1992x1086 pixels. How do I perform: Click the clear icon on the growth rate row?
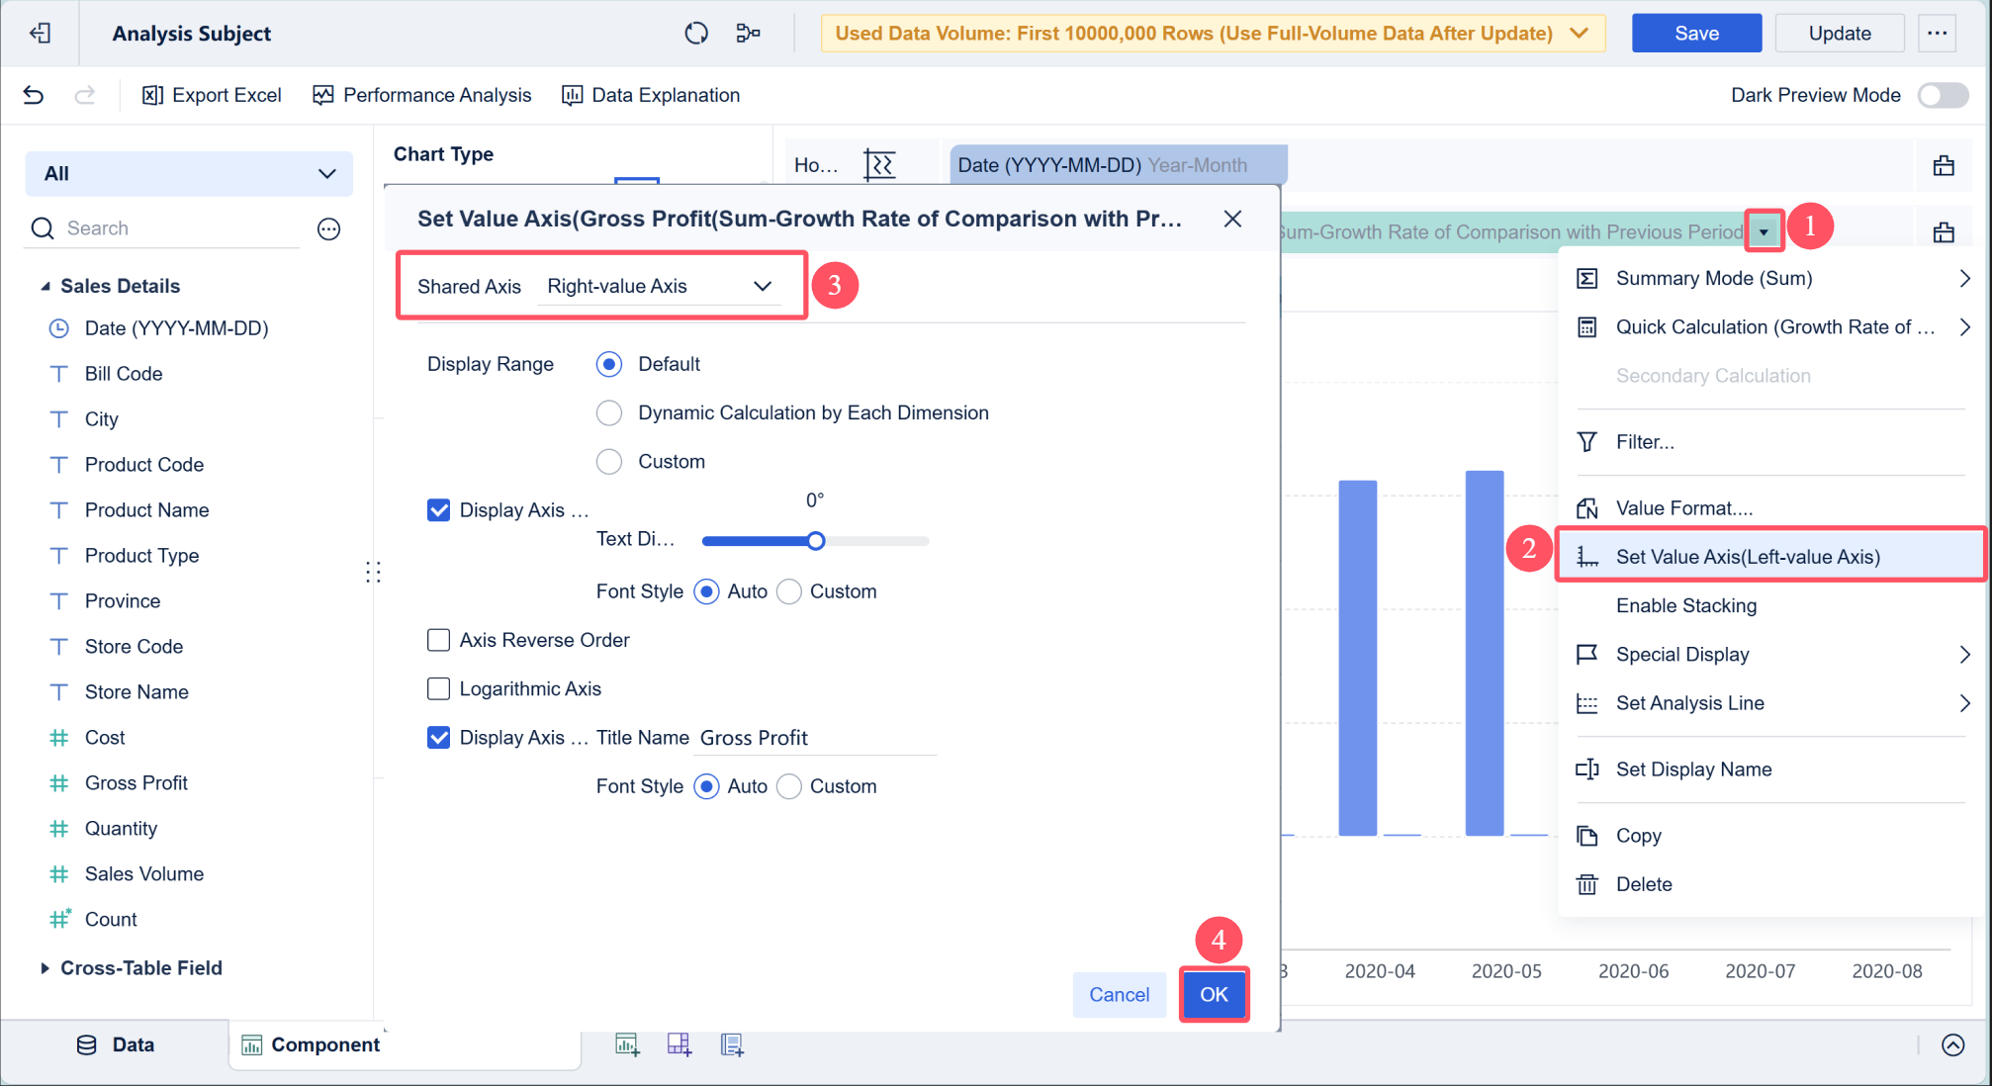(x=1944, y=232)
